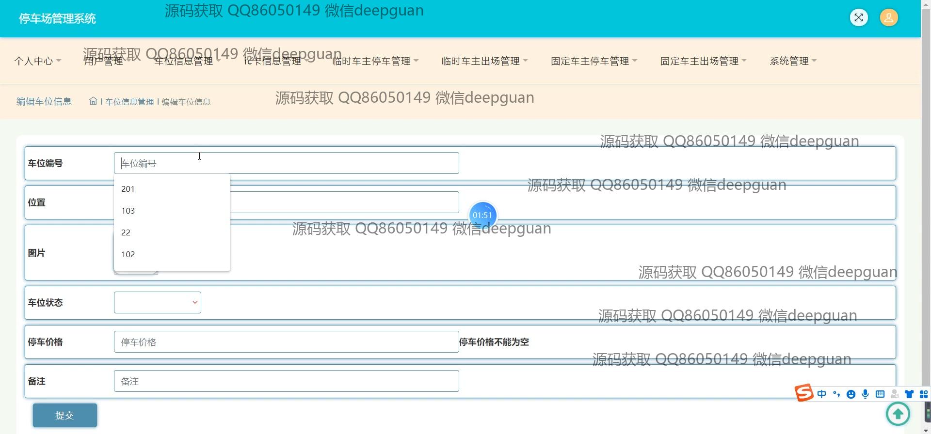Open the 临时车主出场管理 menu

point(484,61)
